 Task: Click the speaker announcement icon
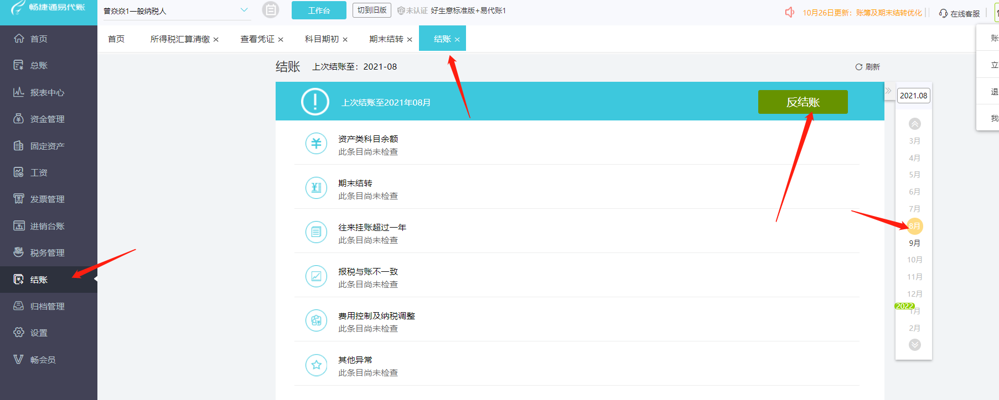pyautogui.click(x=790, y=12)
